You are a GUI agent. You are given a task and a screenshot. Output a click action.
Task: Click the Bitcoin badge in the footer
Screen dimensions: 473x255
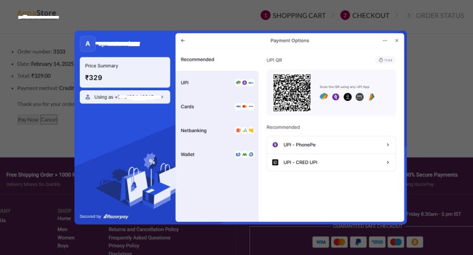(x=414, y=242)
